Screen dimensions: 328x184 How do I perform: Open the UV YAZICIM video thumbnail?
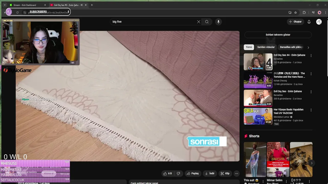(x=258, y=116)
